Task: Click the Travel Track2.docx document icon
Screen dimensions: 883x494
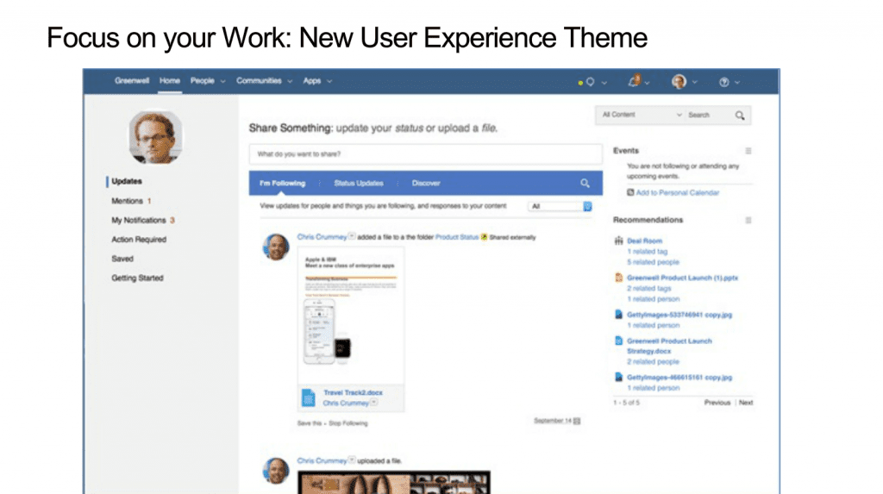Action: (309, 397)
